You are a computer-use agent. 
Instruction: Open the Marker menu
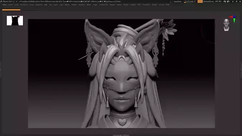74,5
